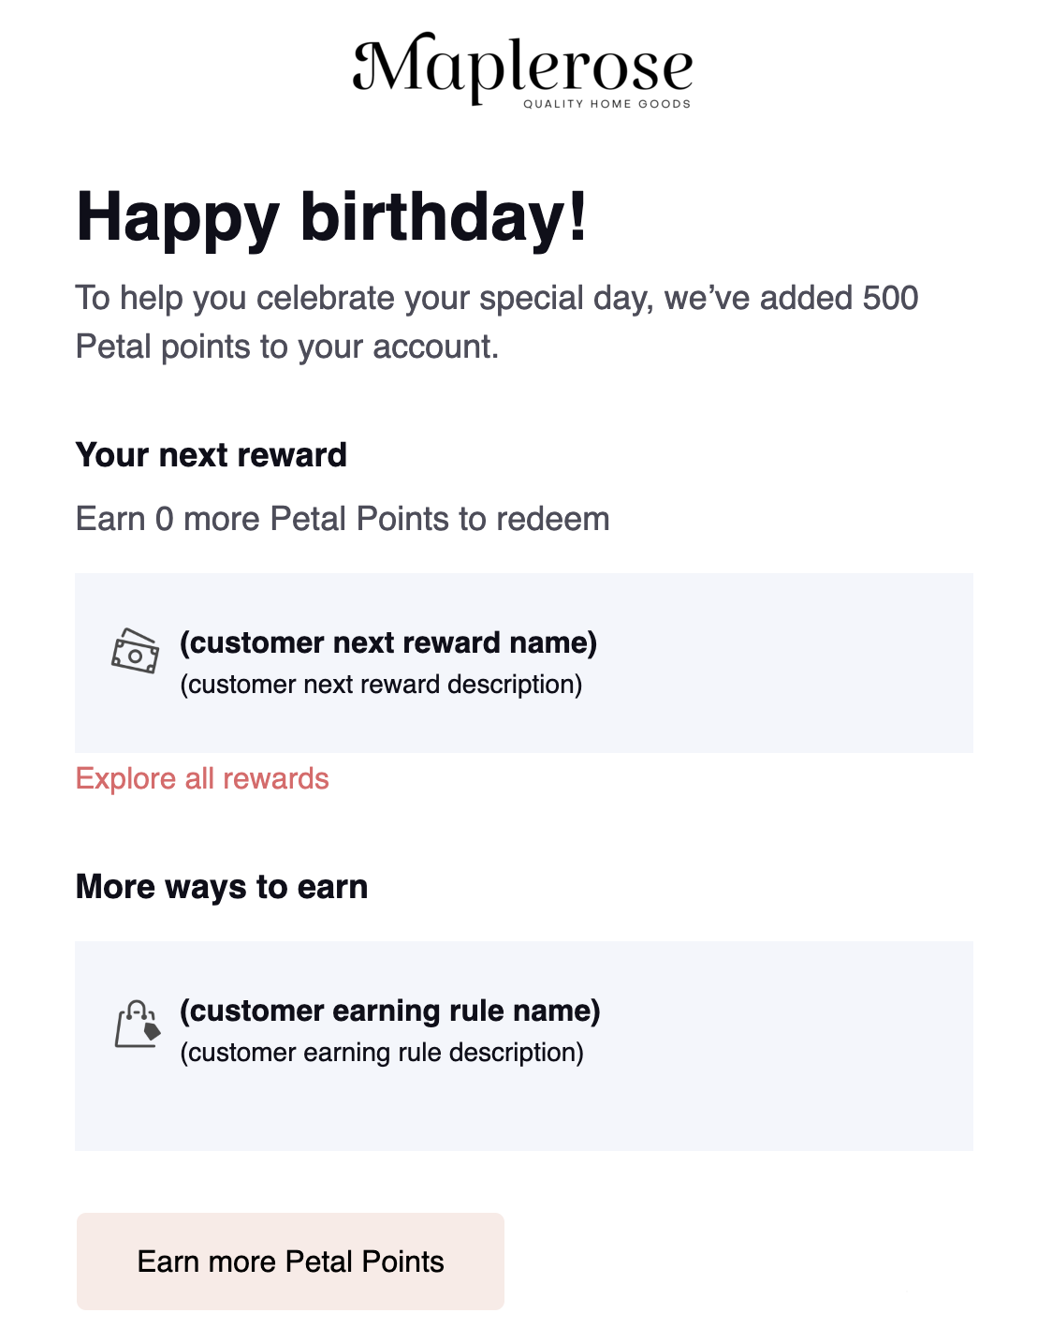Select the Quality Home Goods tagline
Image resolution: width=1037 pixels, height=1328 pixels.
(606, 104)
